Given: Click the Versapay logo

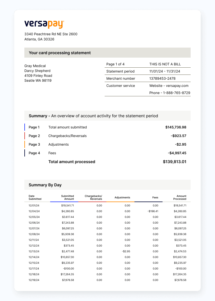Looking at the screenshot, I should click(44, 24).
